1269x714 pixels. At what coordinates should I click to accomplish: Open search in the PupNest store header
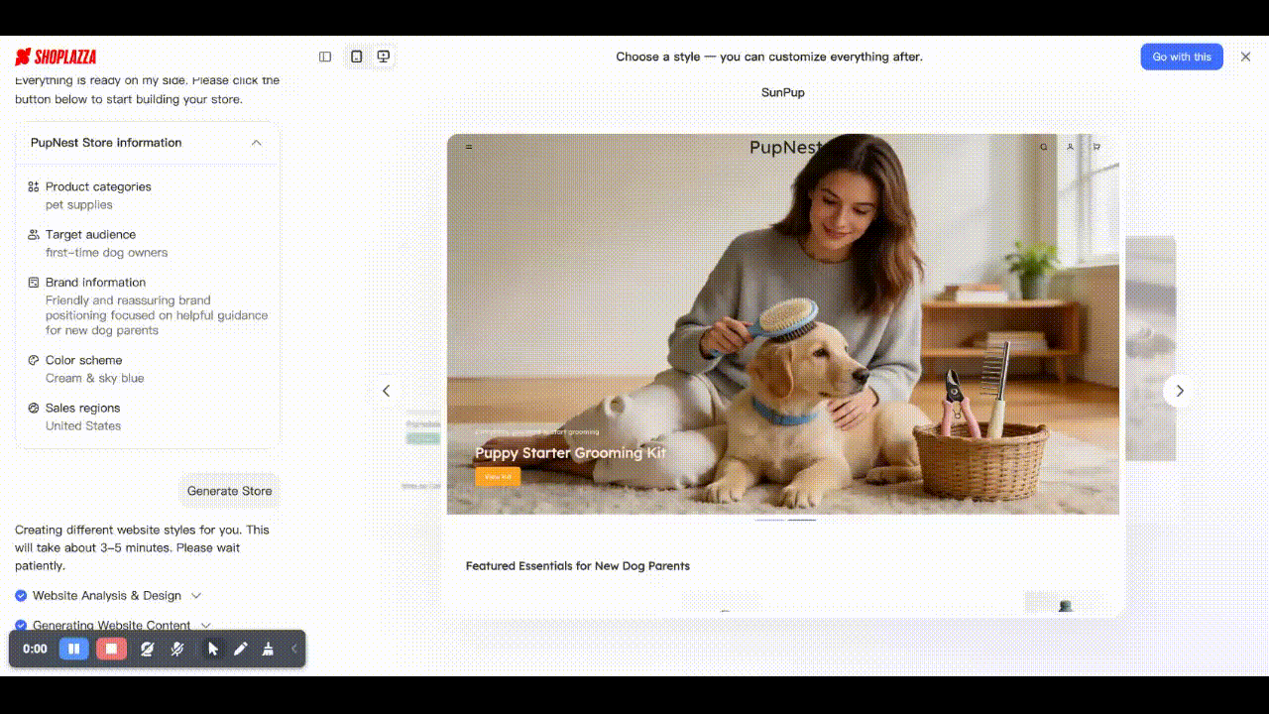1043,146
